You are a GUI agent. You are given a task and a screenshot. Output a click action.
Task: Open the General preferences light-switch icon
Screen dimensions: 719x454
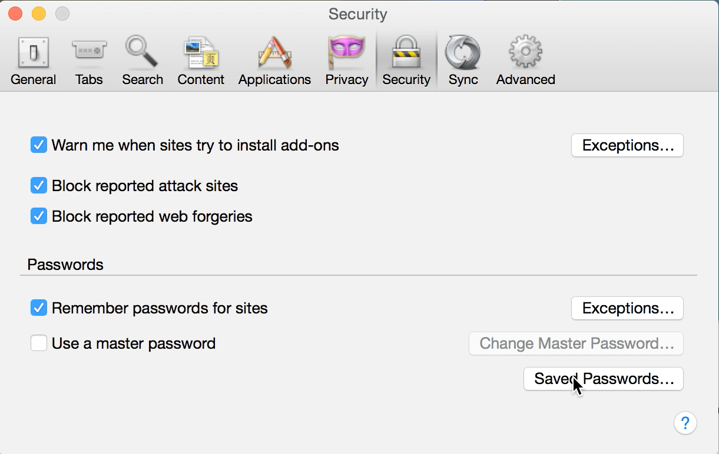coord(33,54)
